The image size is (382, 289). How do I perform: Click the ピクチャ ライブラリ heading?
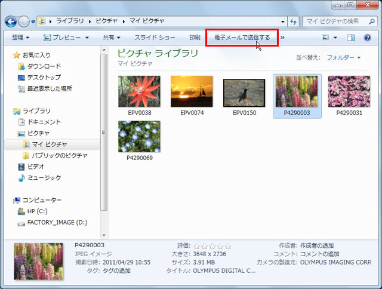[158, 53]
